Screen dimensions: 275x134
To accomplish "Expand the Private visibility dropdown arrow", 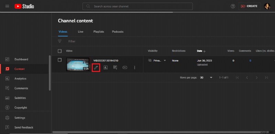I will pyautogui.click(x=165, y=60).
